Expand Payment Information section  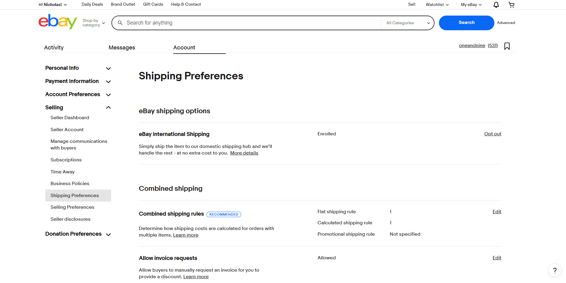pyautogui.click(x=108, y=81)
